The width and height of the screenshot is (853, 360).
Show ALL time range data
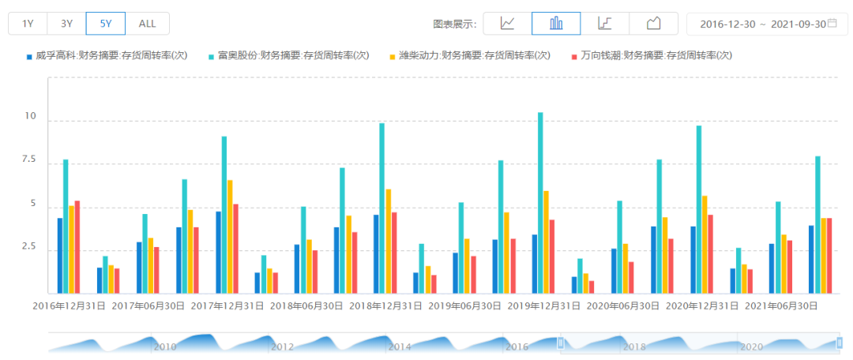click(147, 24)
